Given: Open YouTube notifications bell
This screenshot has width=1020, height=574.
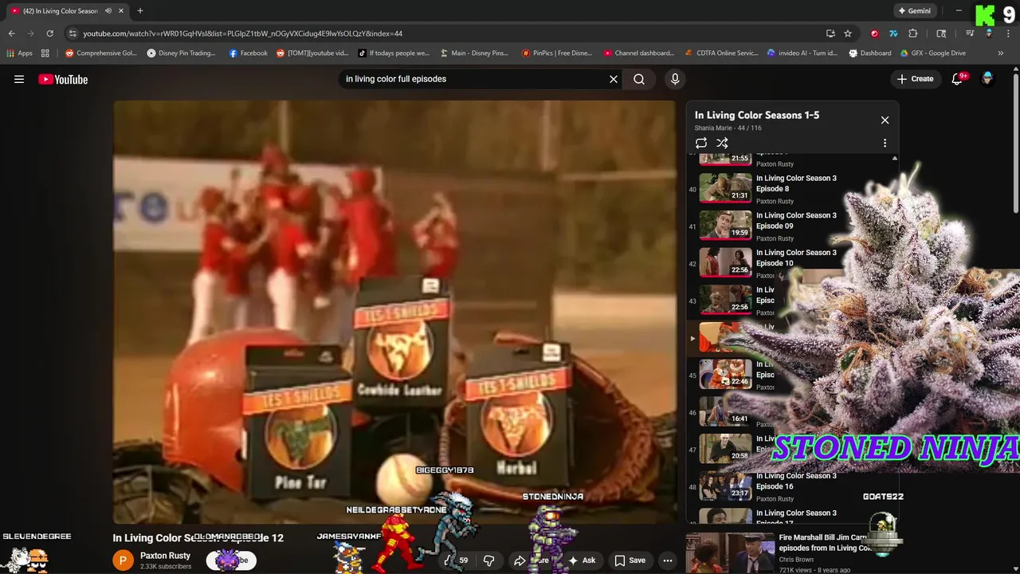Looking at the screenshot, I should click(x=957, y=79).
